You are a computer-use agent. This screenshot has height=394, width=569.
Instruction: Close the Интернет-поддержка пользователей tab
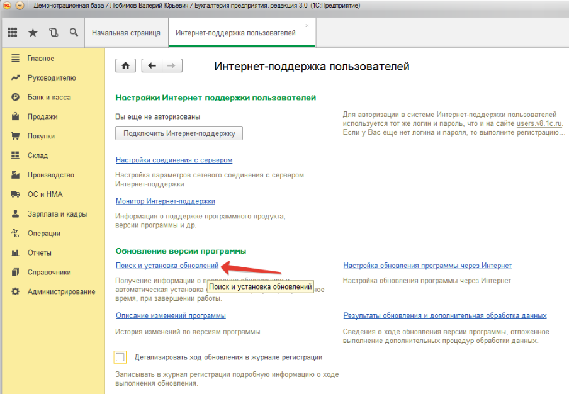click(307, 26)
